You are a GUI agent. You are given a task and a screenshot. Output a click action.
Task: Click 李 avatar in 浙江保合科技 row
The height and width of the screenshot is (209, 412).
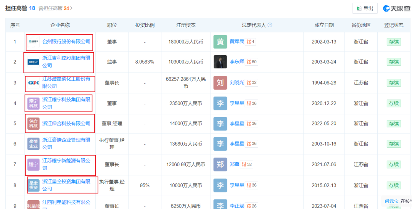coord(220,124)
